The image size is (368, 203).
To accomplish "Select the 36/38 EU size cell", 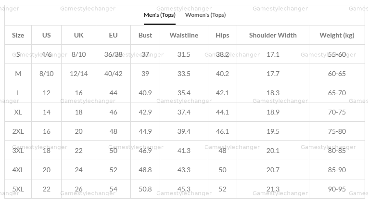I will click(114, 54).
